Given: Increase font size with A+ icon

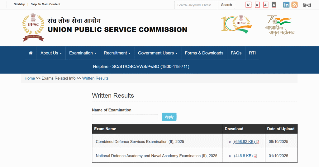Looking at the screenshot, I should tap(248, 5).
